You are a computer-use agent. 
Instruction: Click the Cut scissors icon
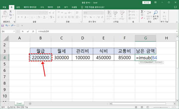11,12
